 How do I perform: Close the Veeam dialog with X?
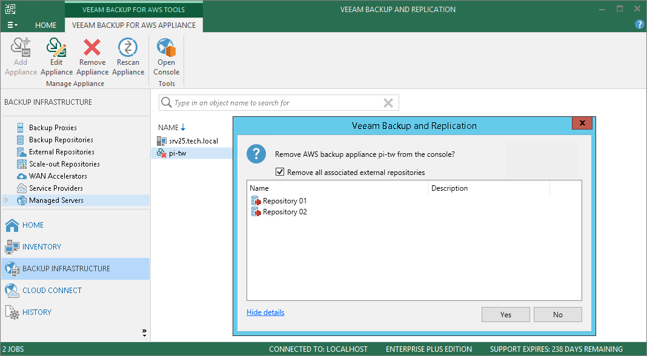coord(582,122)
